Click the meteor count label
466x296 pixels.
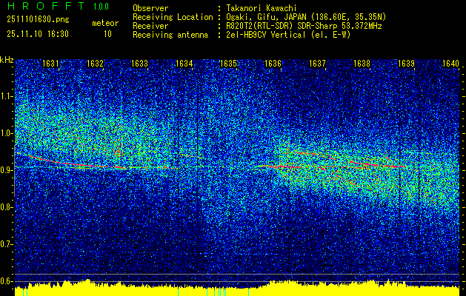point(105,23)
